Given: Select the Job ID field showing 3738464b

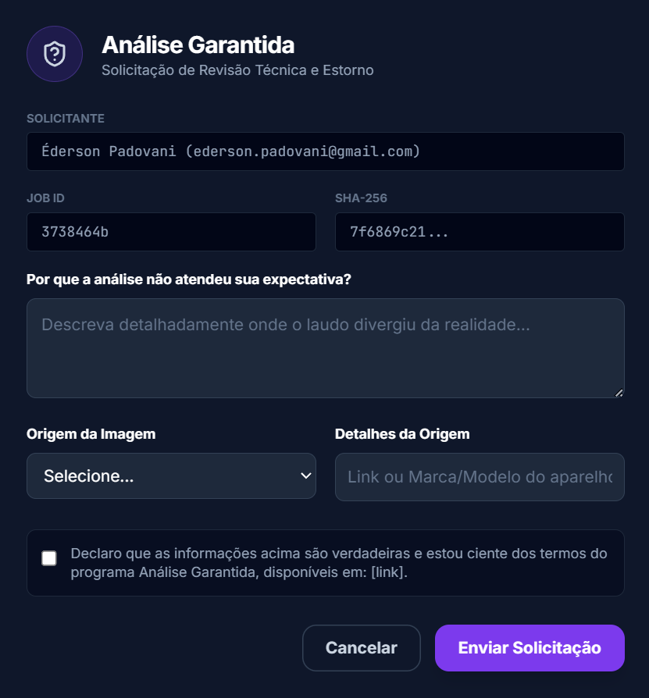Looking at the screenshot, I should click(171, 232).
